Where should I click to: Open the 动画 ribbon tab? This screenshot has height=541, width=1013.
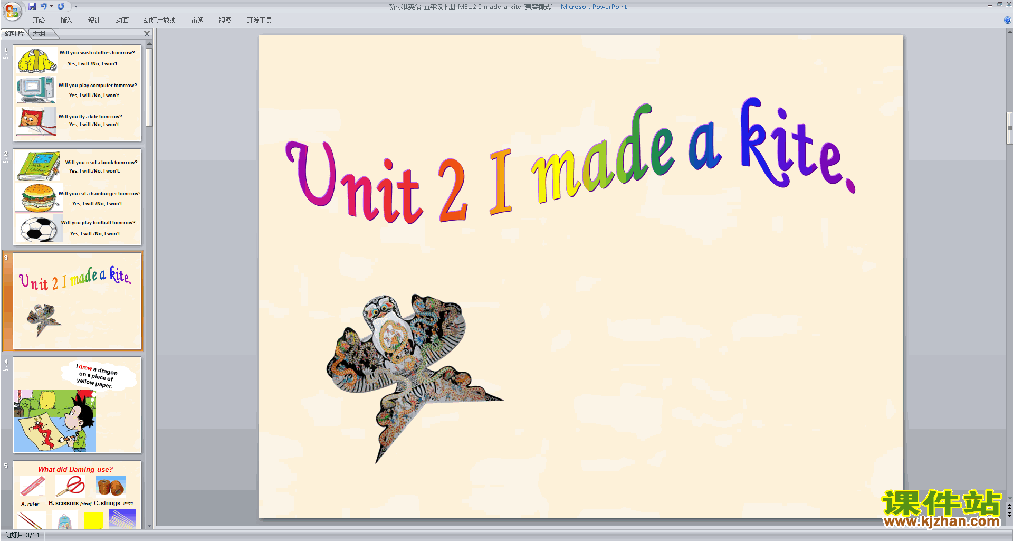122,21
